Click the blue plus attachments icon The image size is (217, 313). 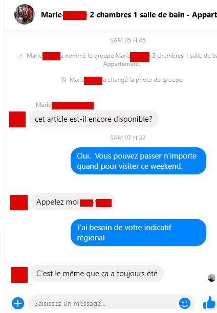coord(18,303)
